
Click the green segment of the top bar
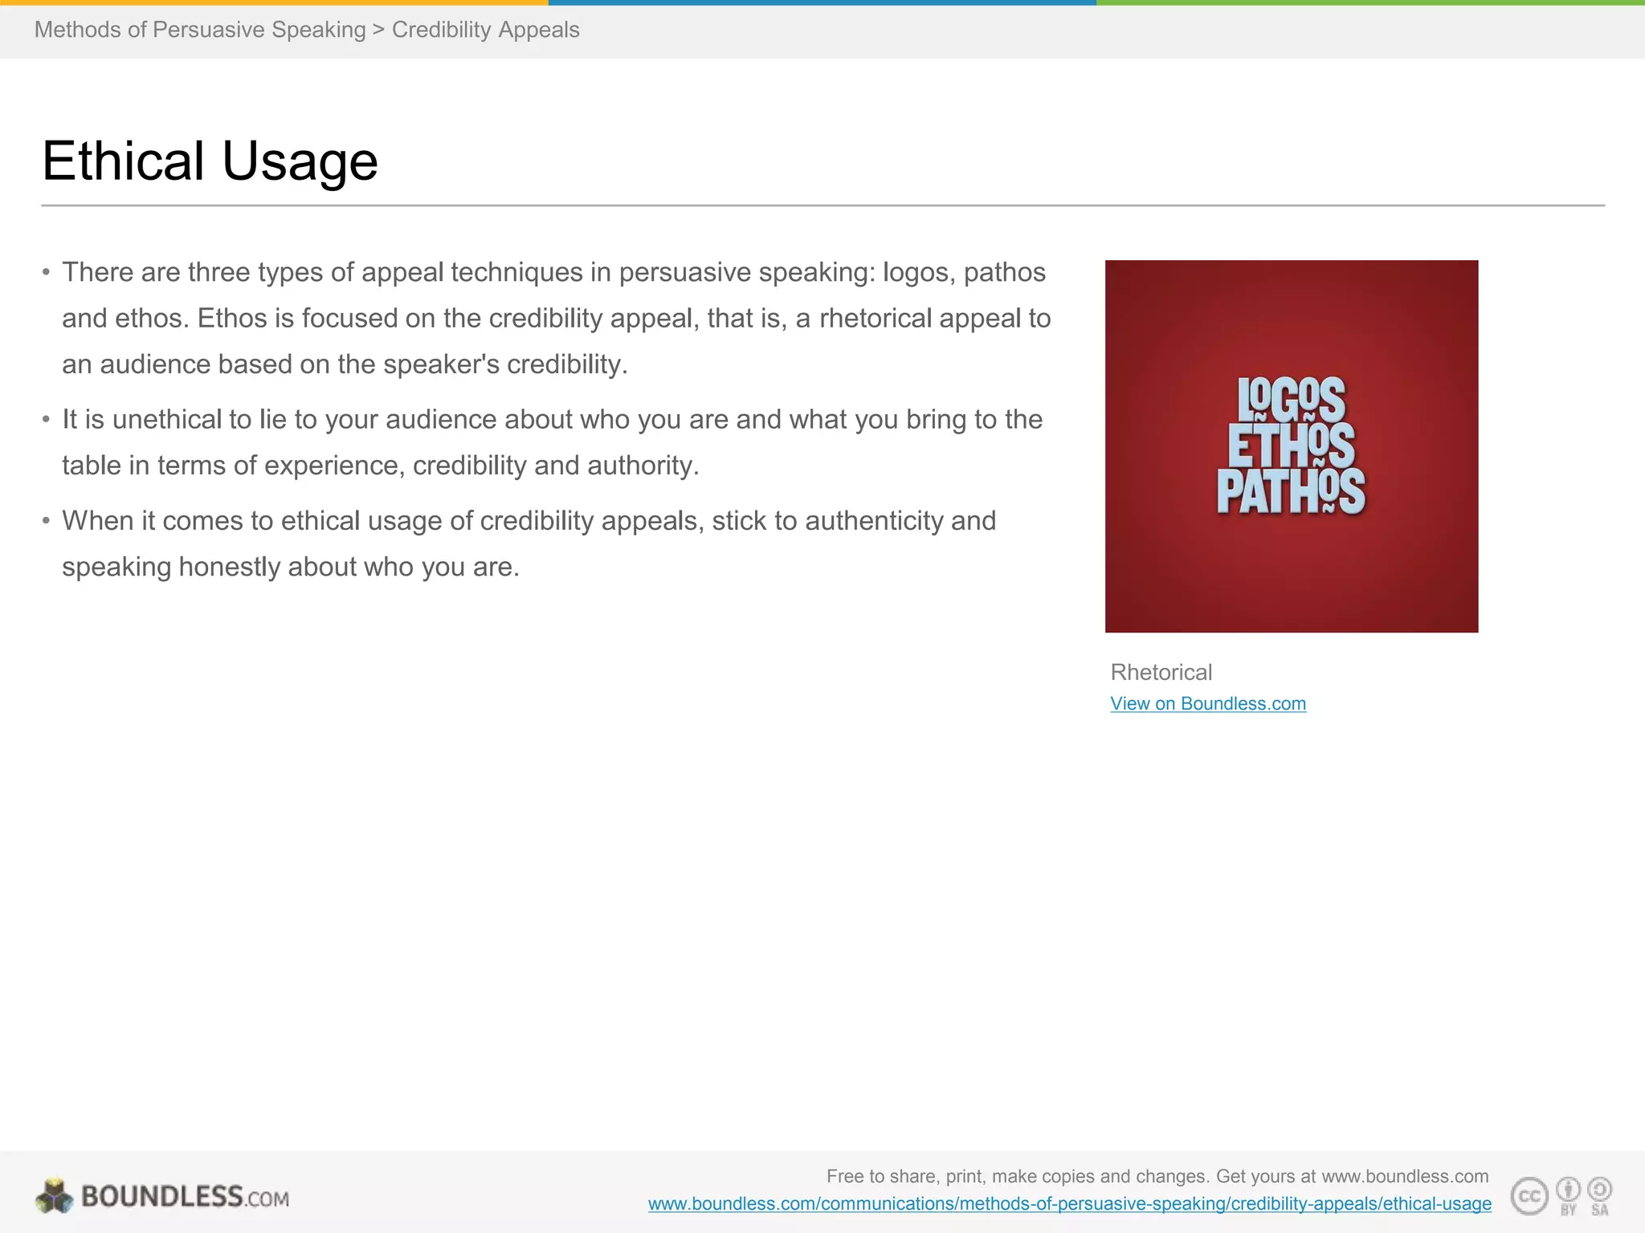coord(1370,2)
